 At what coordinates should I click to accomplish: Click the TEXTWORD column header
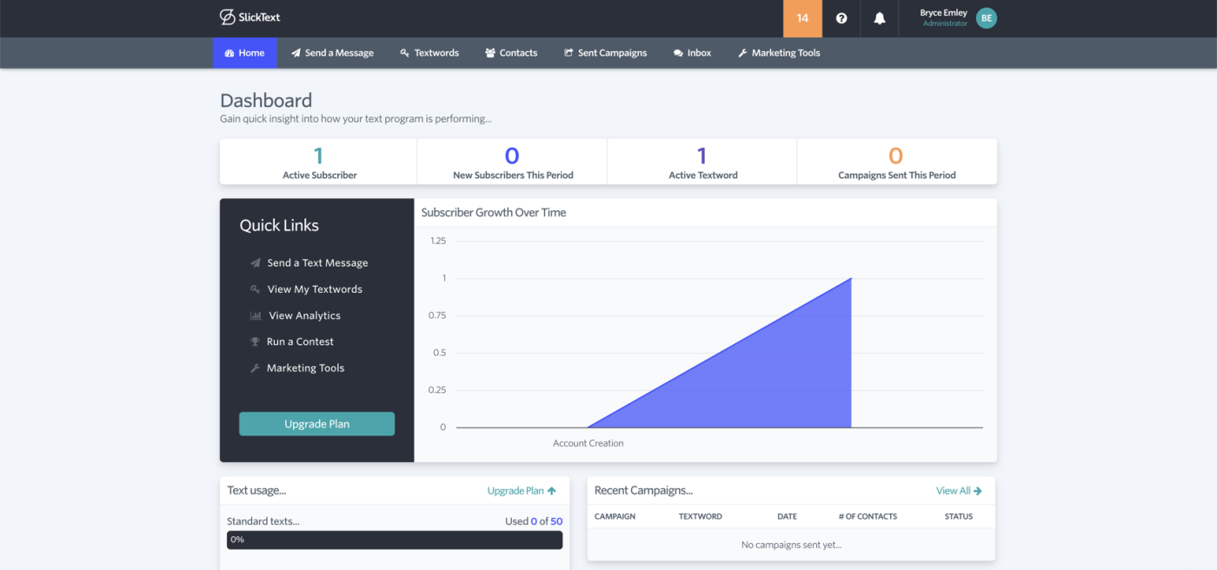tap(700, 516)
